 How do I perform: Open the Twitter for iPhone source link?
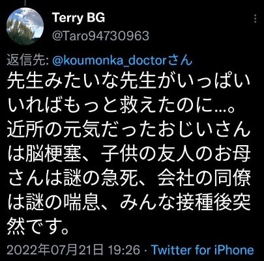pos(203,250)
